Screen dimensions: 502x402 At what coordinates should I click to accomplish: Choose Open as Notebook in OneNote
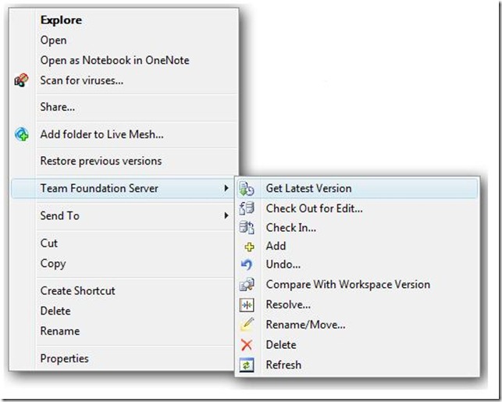click(115, 60)
